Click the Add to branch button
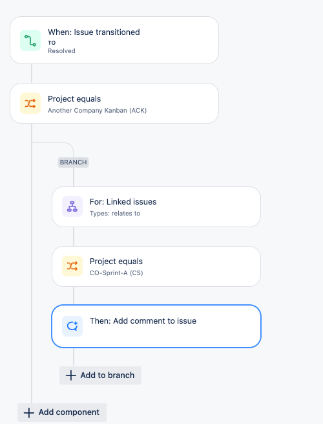 click(x=100, y=375)
